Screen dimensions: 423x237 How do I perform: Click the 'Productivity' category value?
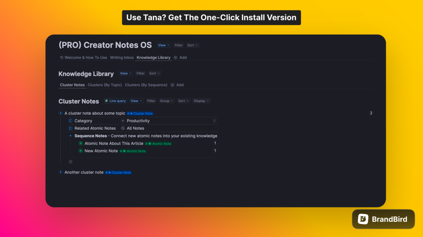[x=138, y=121]
